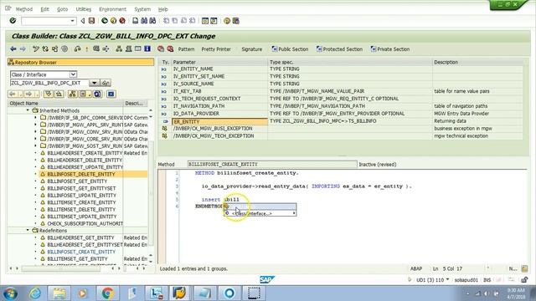
Task: Click the first Find binoculars icon
Action: pos(144,21)
